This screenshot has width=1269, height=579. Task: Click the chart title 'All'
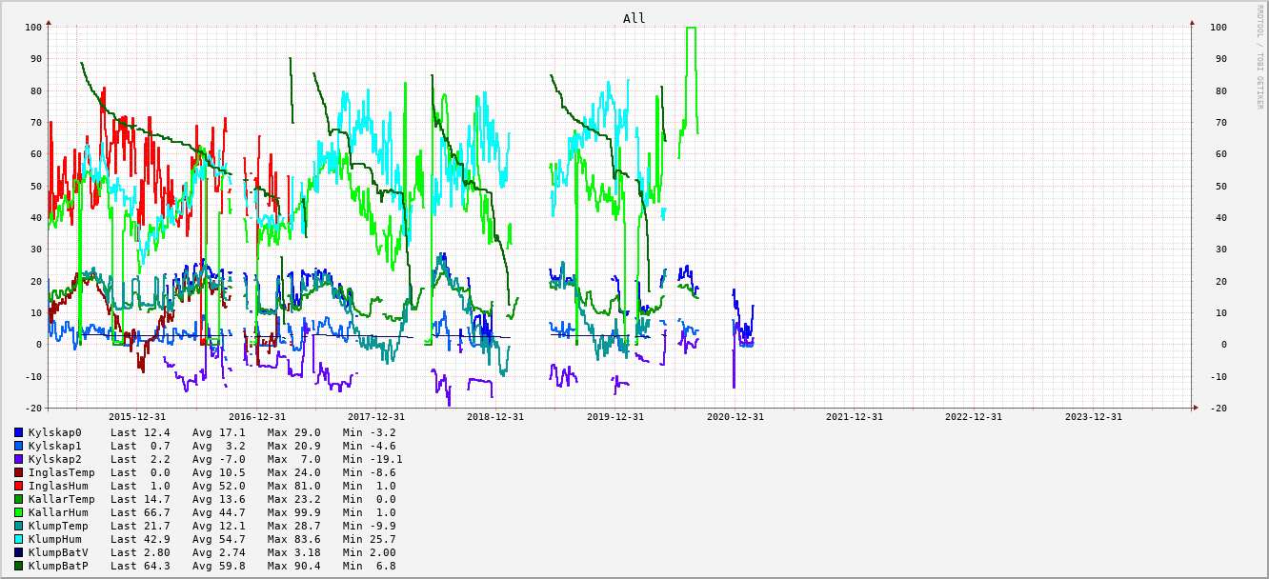tap(634, 18)
